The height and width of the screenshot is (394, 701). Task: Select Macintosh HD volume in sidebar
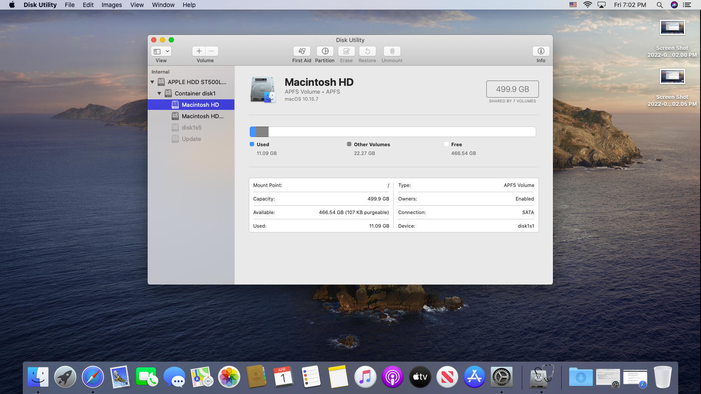coord(191,105)
